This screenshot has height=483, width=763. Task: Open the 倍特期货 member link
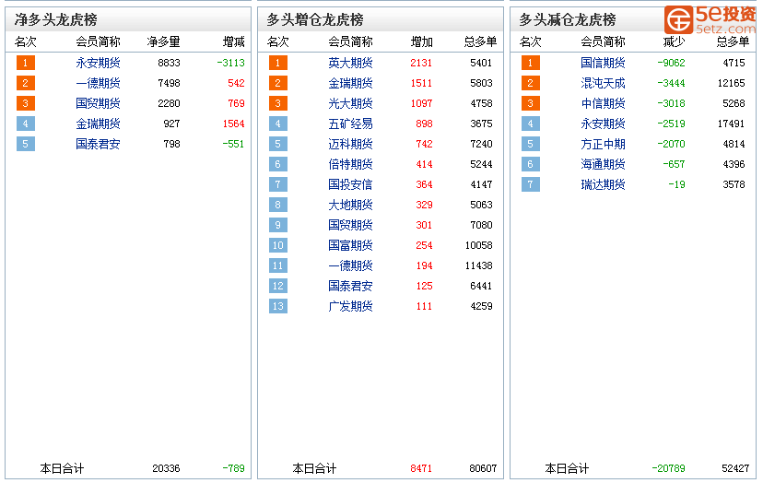[x=350, y=164]
